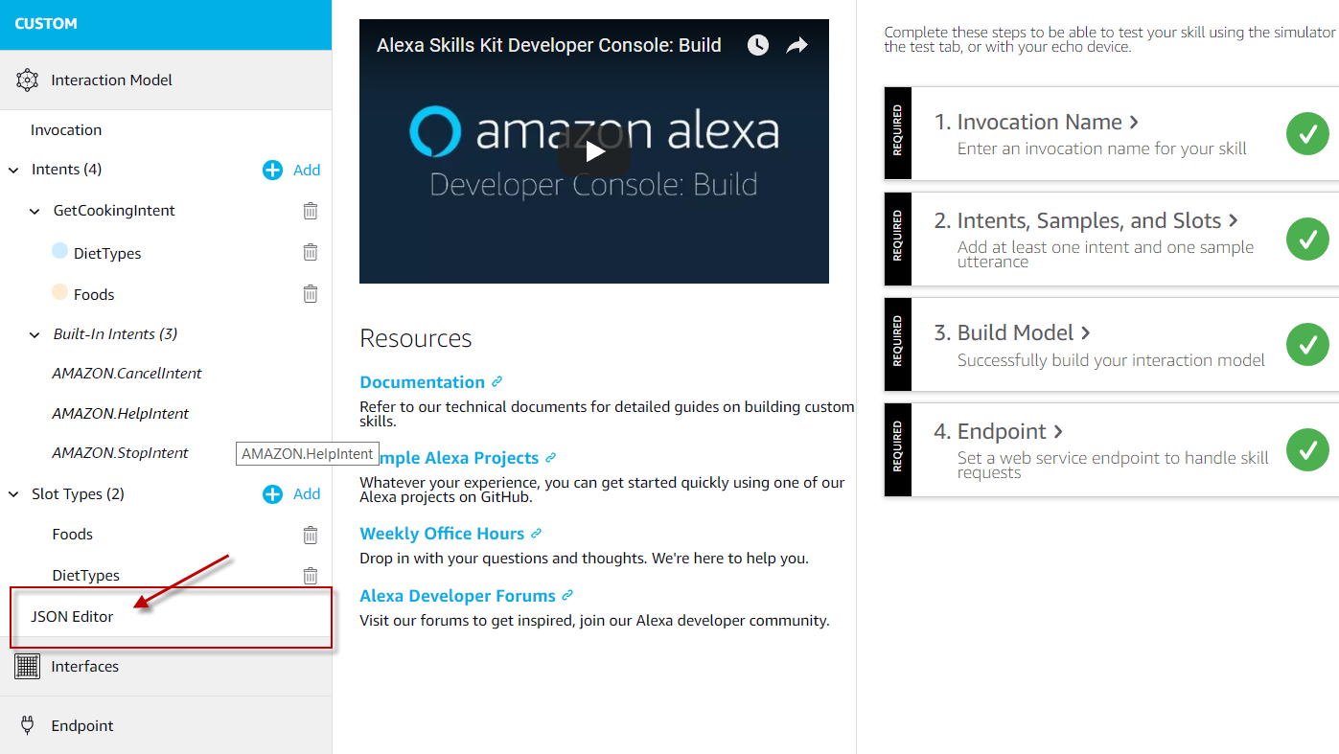Click the orange Foods slot color dot
The height and width of the screenshot is (754, 1339).
[59, 292]
